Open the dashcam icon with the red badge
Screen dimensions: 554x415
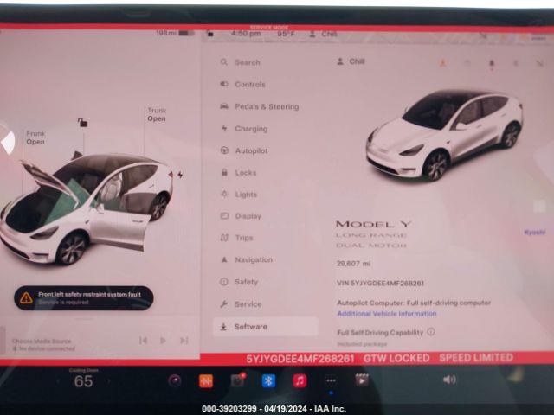[238, 380]
